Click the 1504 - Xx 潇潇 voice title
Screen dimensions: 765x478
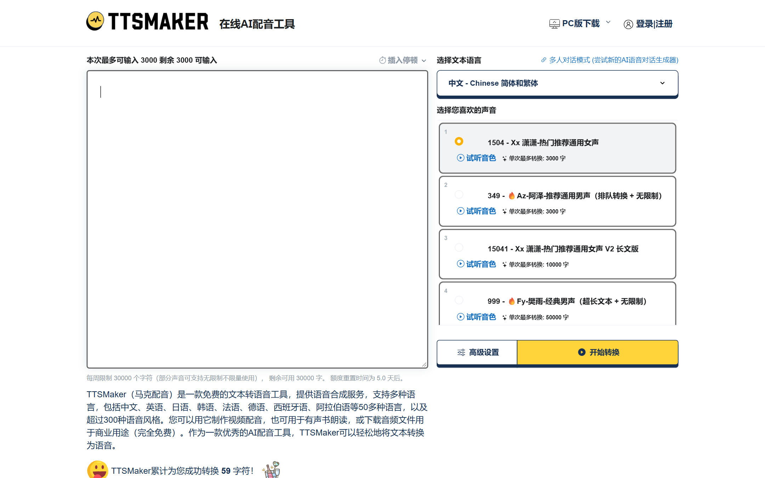click(543, 143)
